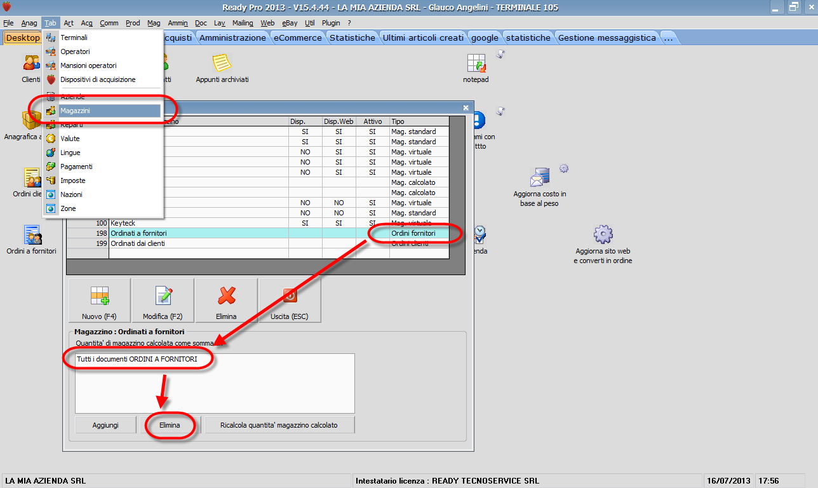Open the Gestione messaggistica tab
Screen dimensions: 818x488
pyautogui.click(x=607, y=37)
